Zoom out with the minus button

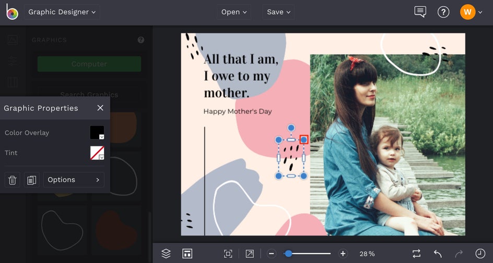point(272,254)
